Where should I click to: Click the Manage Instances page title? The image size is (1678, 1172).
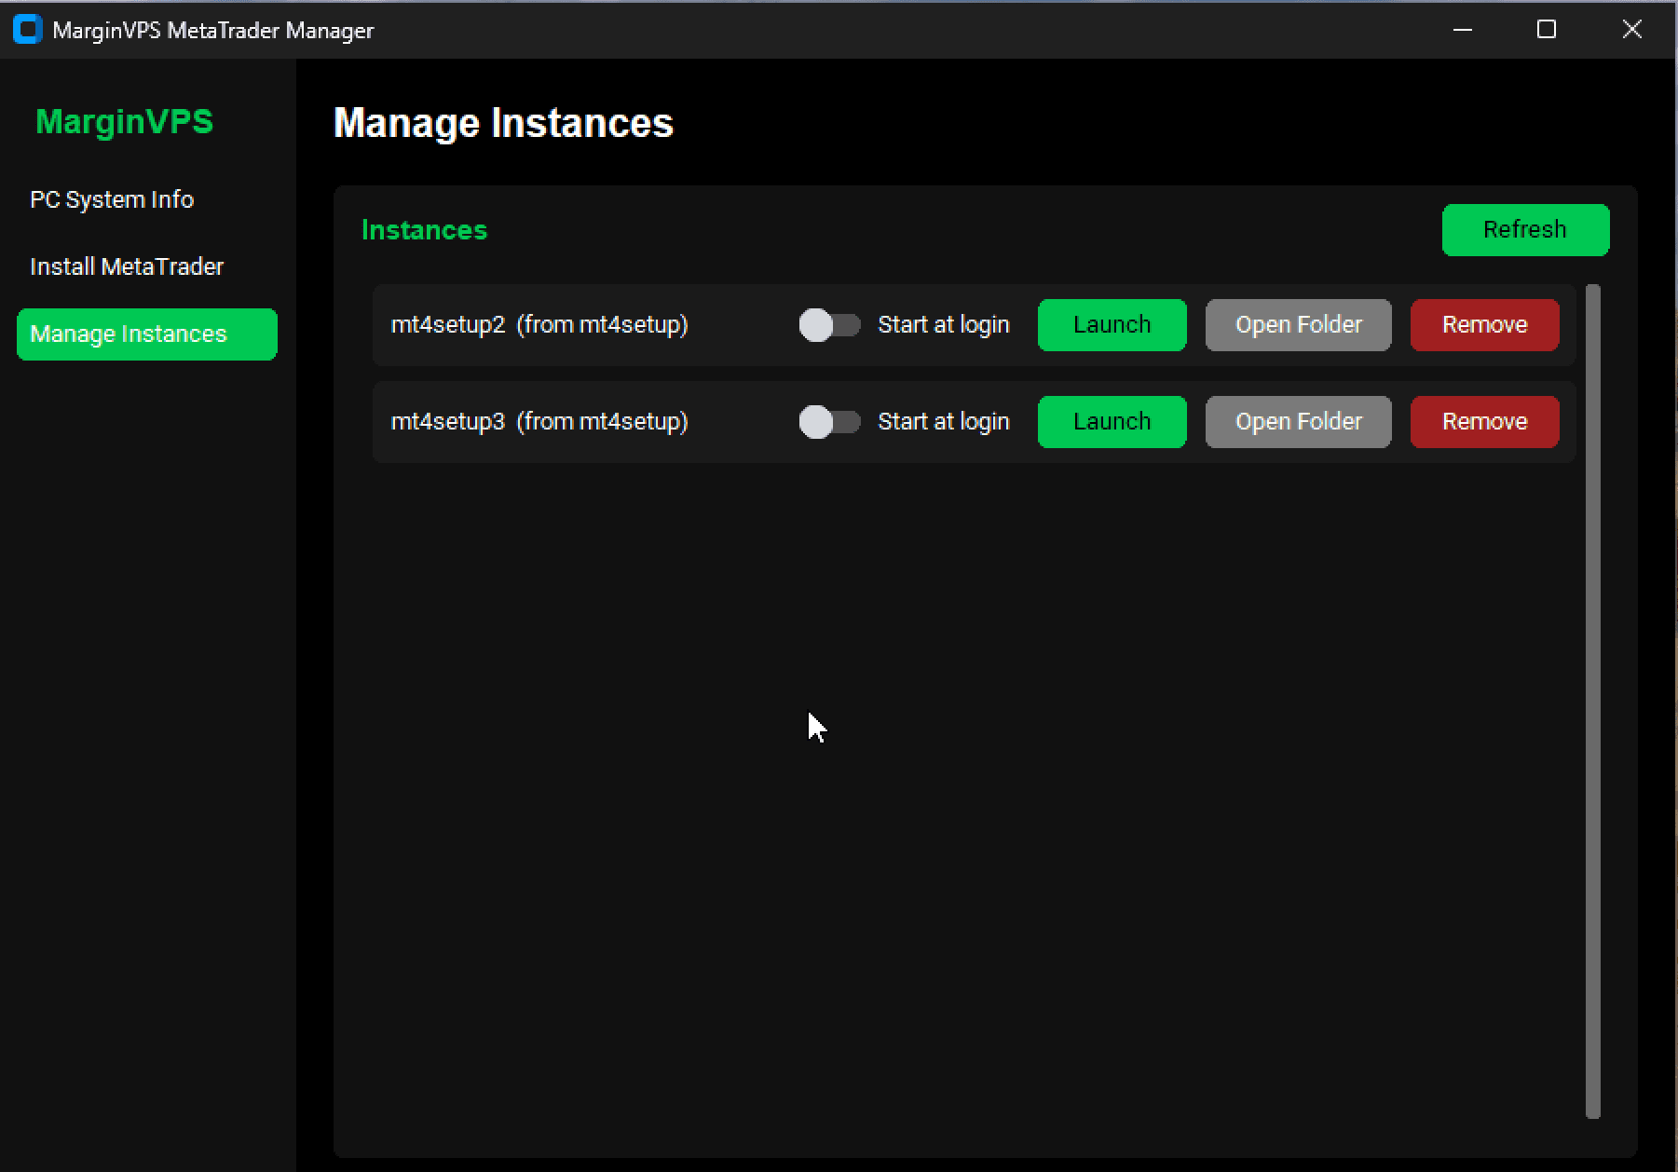pyautogui.click(x=503, y=123)
